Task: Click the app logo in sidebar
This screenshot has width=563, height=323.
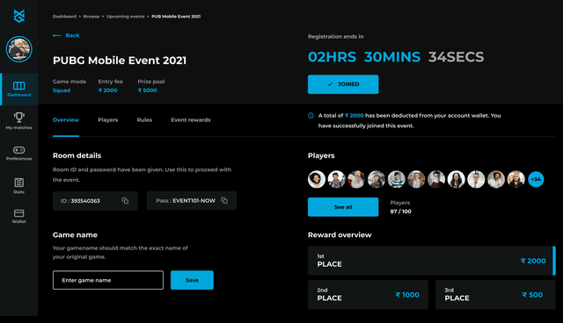Action: 19,16
